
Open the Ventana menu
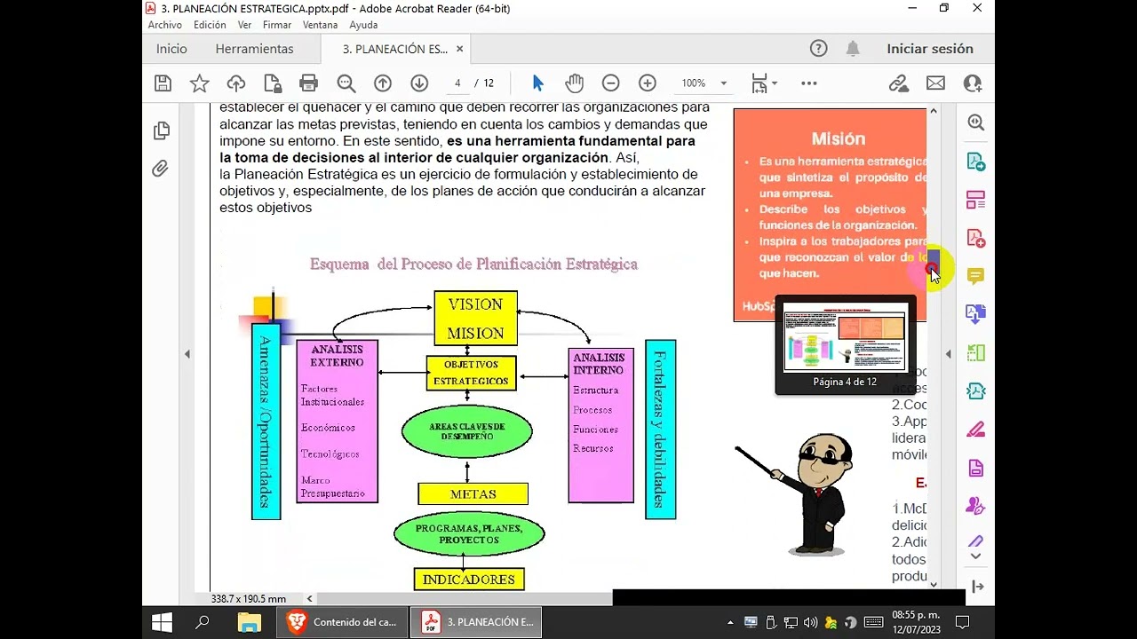click(x=321, y=25)
